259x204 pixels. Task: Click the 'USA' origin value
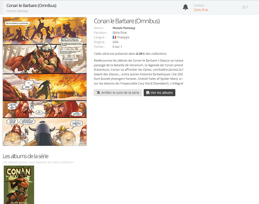point(116,42)
